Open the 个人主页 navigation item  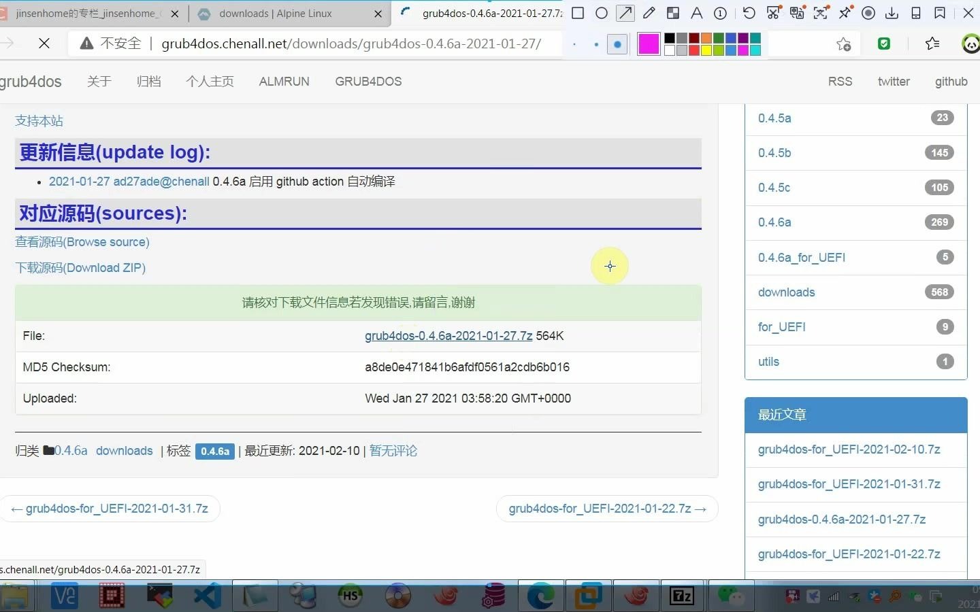coord(210,82)
